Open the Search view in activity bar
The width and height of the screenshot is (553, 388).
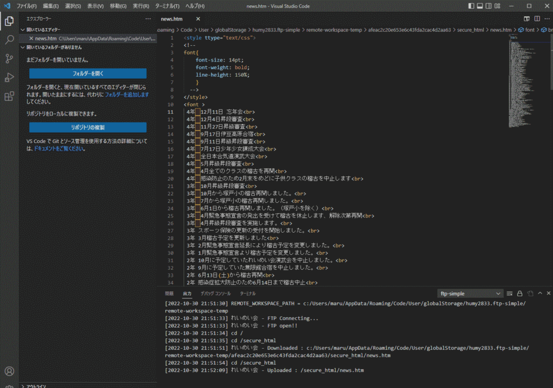coord(9,40)
